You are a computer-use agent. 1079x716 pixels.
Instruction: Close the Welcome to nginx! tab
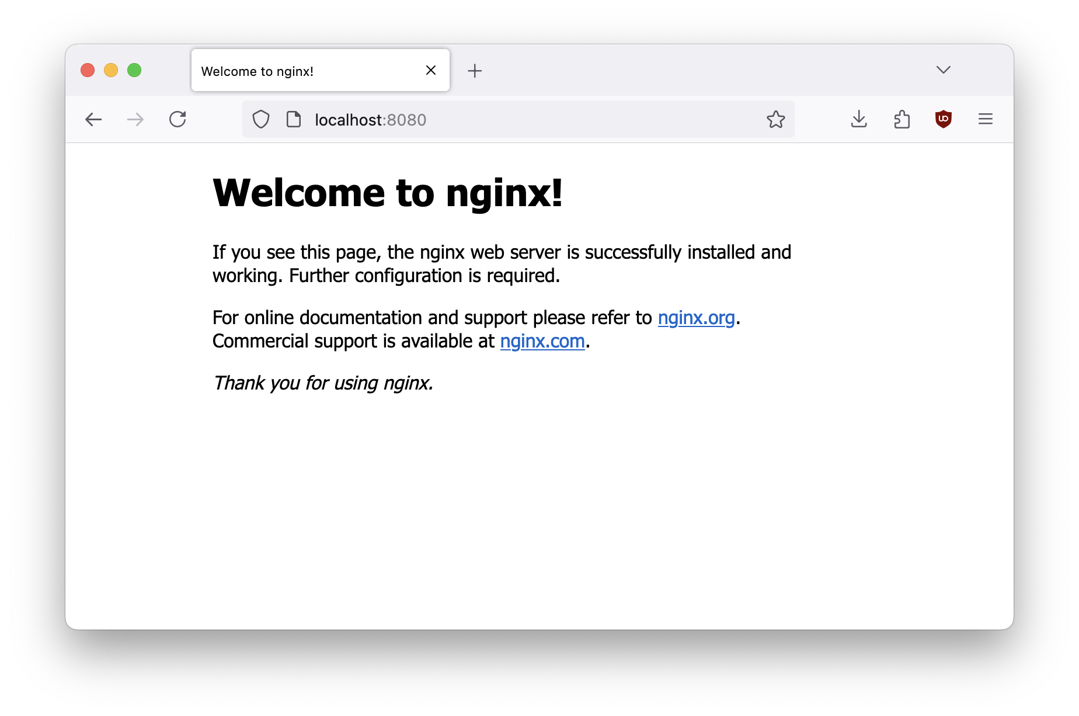tap(431, 70)
